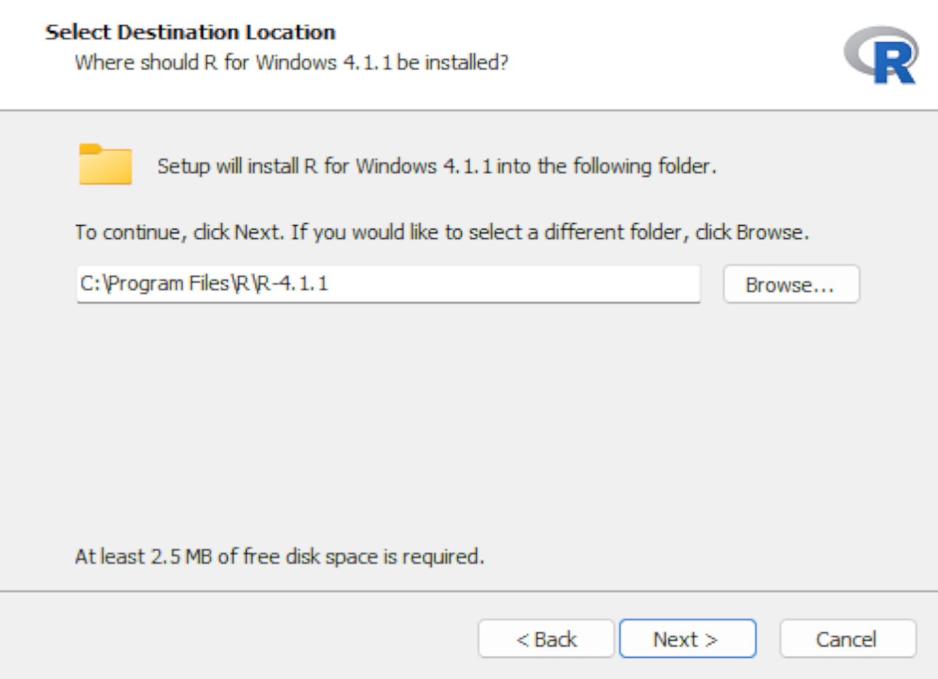Click the "Select Destination Location" heading
This screenshot has width=938, height=679.
tap(190, 32)
